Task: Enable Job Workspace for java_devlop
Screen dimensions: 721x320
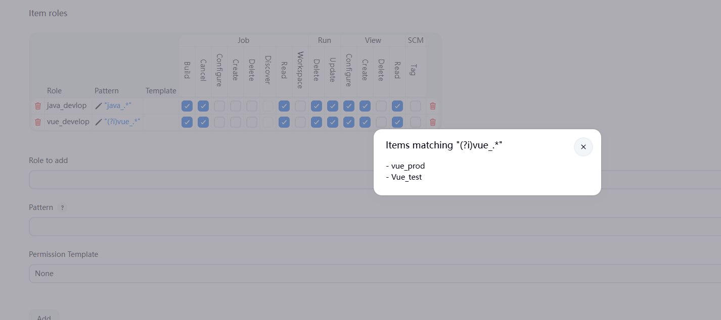Action: click(300, 106)
